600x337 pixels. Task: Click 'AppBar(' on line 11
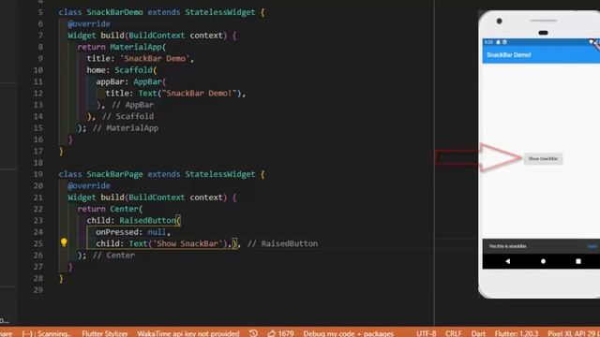click(x=150, y=81)
